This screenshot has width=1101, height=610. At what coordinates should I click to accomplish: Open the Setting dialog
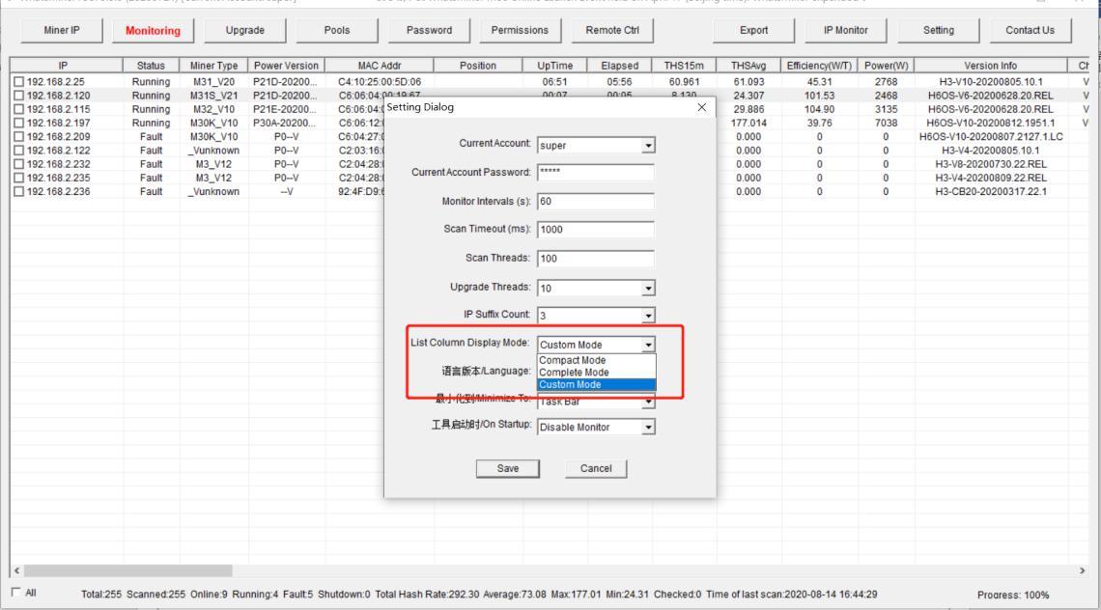pyautogui.click(x=937, y=30)
